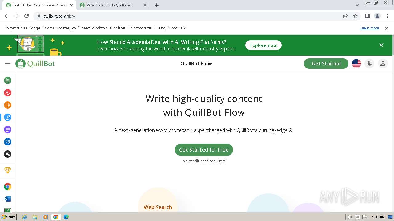Select the QuillBot Flow co-writer sidebar icon
This screenshot has height=221, width=394.
(x=8, y=117)
